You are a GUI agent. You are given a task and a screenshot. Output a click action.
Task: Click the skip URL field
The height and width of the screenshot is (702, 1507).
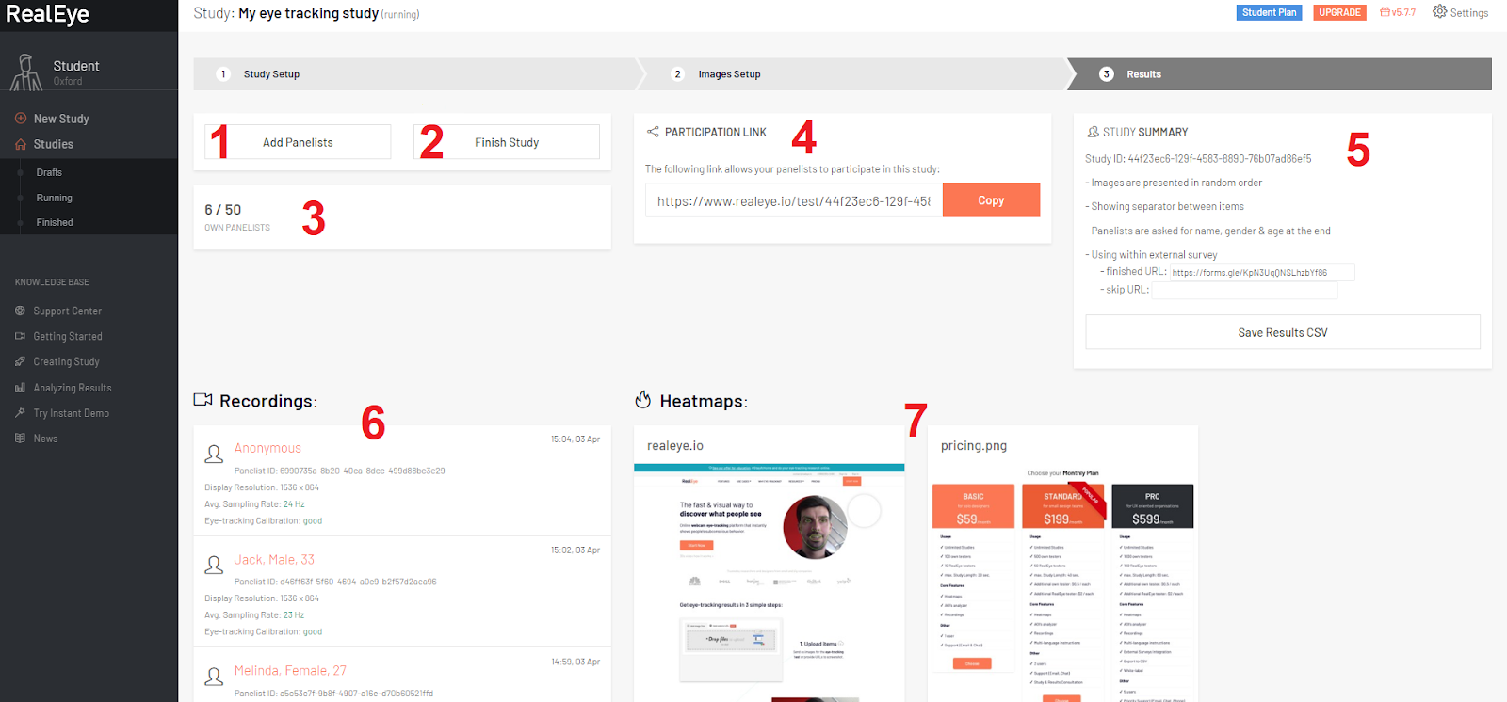coord(1244,290)
